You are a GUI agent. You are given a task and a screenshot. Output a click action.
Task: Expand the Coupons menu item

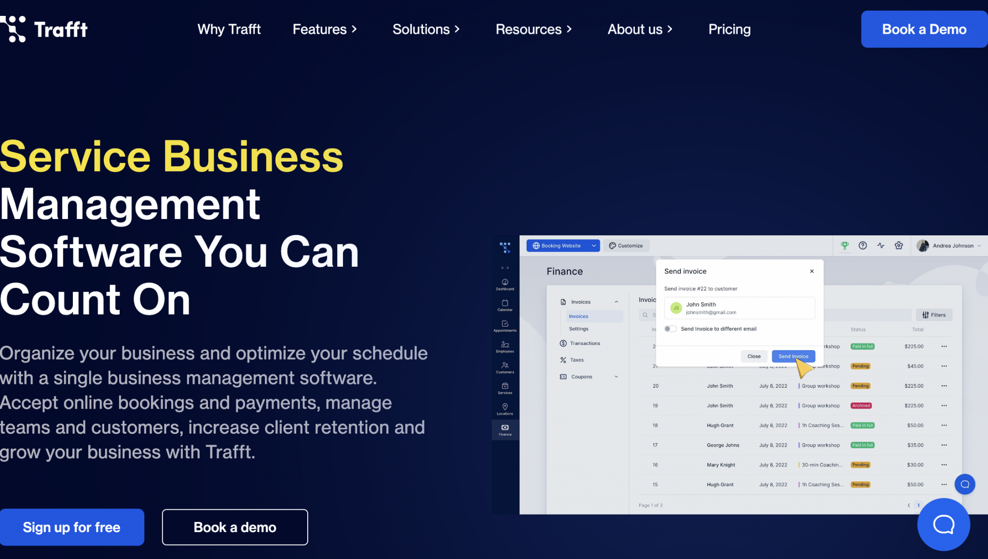tap(616, 377)
